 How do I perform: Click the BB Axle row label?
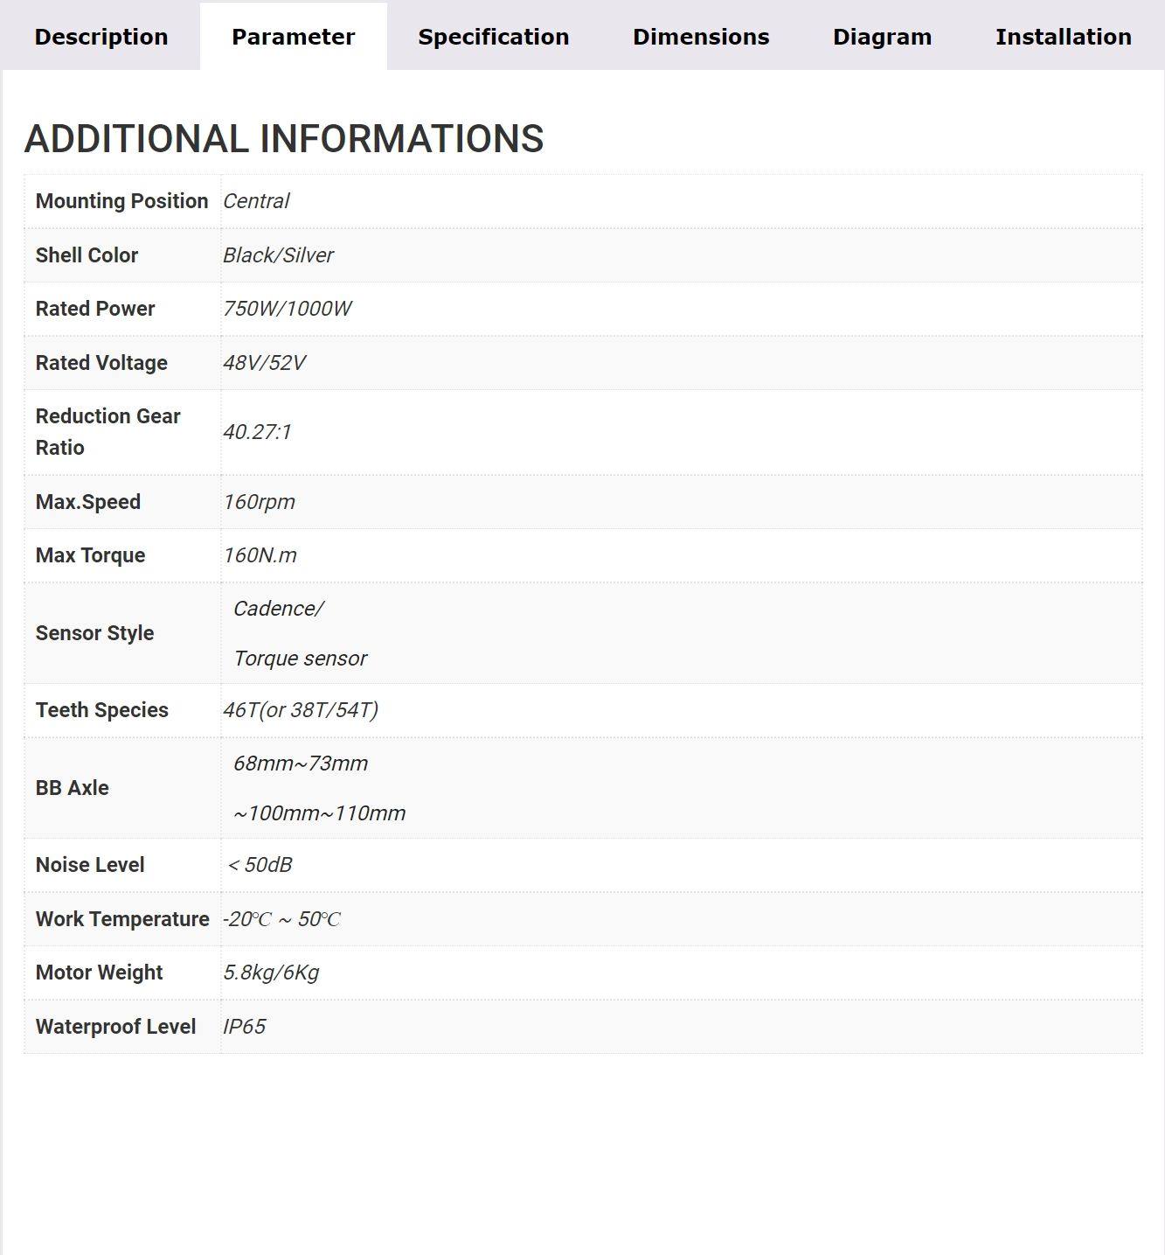(x=72, y=788)
